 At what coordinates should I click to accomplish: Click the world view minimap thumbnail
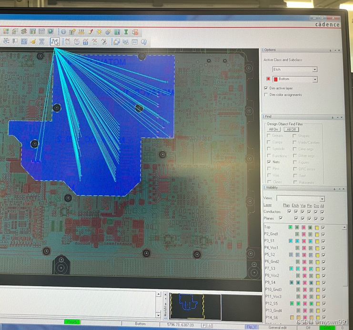[x=195, y=306]
